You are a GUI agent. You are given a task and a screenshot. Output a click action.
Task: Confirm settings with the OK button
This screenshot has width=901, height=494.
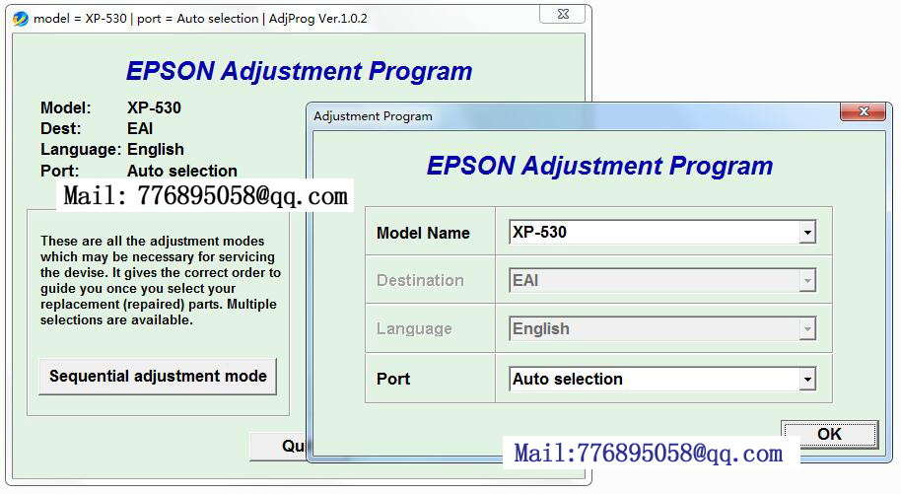829,434
